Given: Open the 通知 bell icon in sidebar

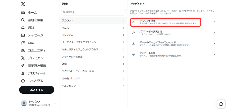Looking at the screenshot, I should pos(23,28).
